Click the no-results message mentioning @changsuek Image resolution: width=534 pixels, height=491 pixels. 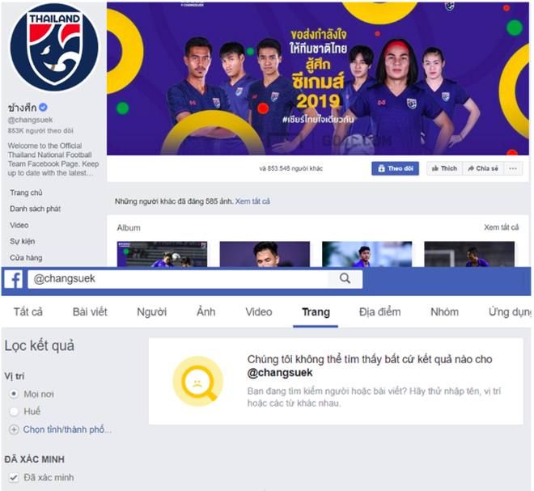tap(370, 366)
